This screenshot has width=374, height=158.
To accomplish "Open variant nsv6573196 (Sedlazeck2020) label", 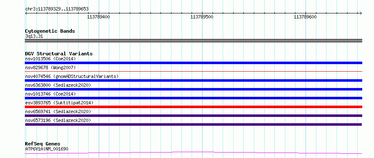I will click(x=58, y=120).
